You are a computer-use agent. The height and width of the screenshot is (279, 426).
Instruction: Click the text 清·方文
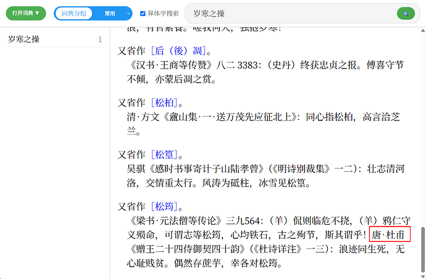pyautogui.click(x=143, y=117)
